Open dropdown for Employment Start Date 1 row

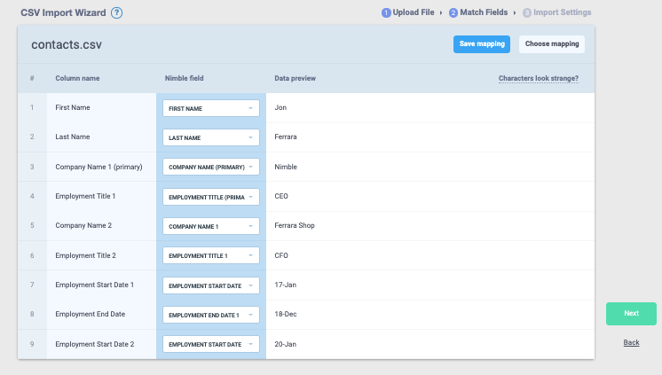211,285
